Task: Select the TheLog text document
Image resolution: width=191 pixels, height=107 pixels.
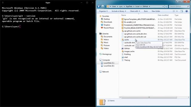Action: pyautogui.click(x=126, y=60)
